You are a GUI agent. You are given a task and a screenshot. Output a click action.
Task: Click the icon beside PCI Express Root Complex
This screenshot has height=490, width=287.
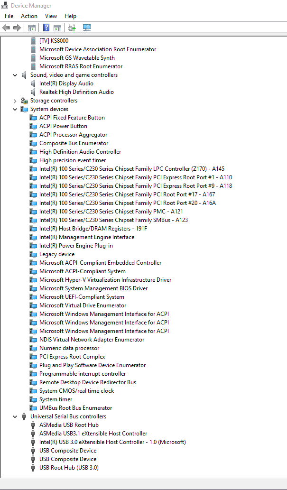[x=33, y=357]
